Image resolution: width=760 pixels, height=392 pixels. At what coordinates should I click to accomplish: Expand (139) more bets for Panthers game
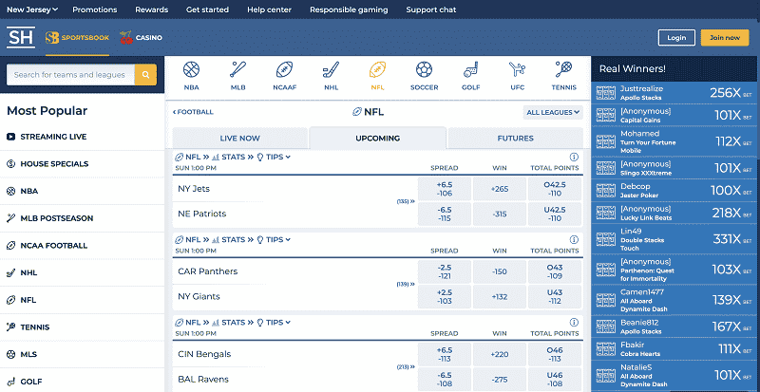pyautogui.click(x=406, y=284)
